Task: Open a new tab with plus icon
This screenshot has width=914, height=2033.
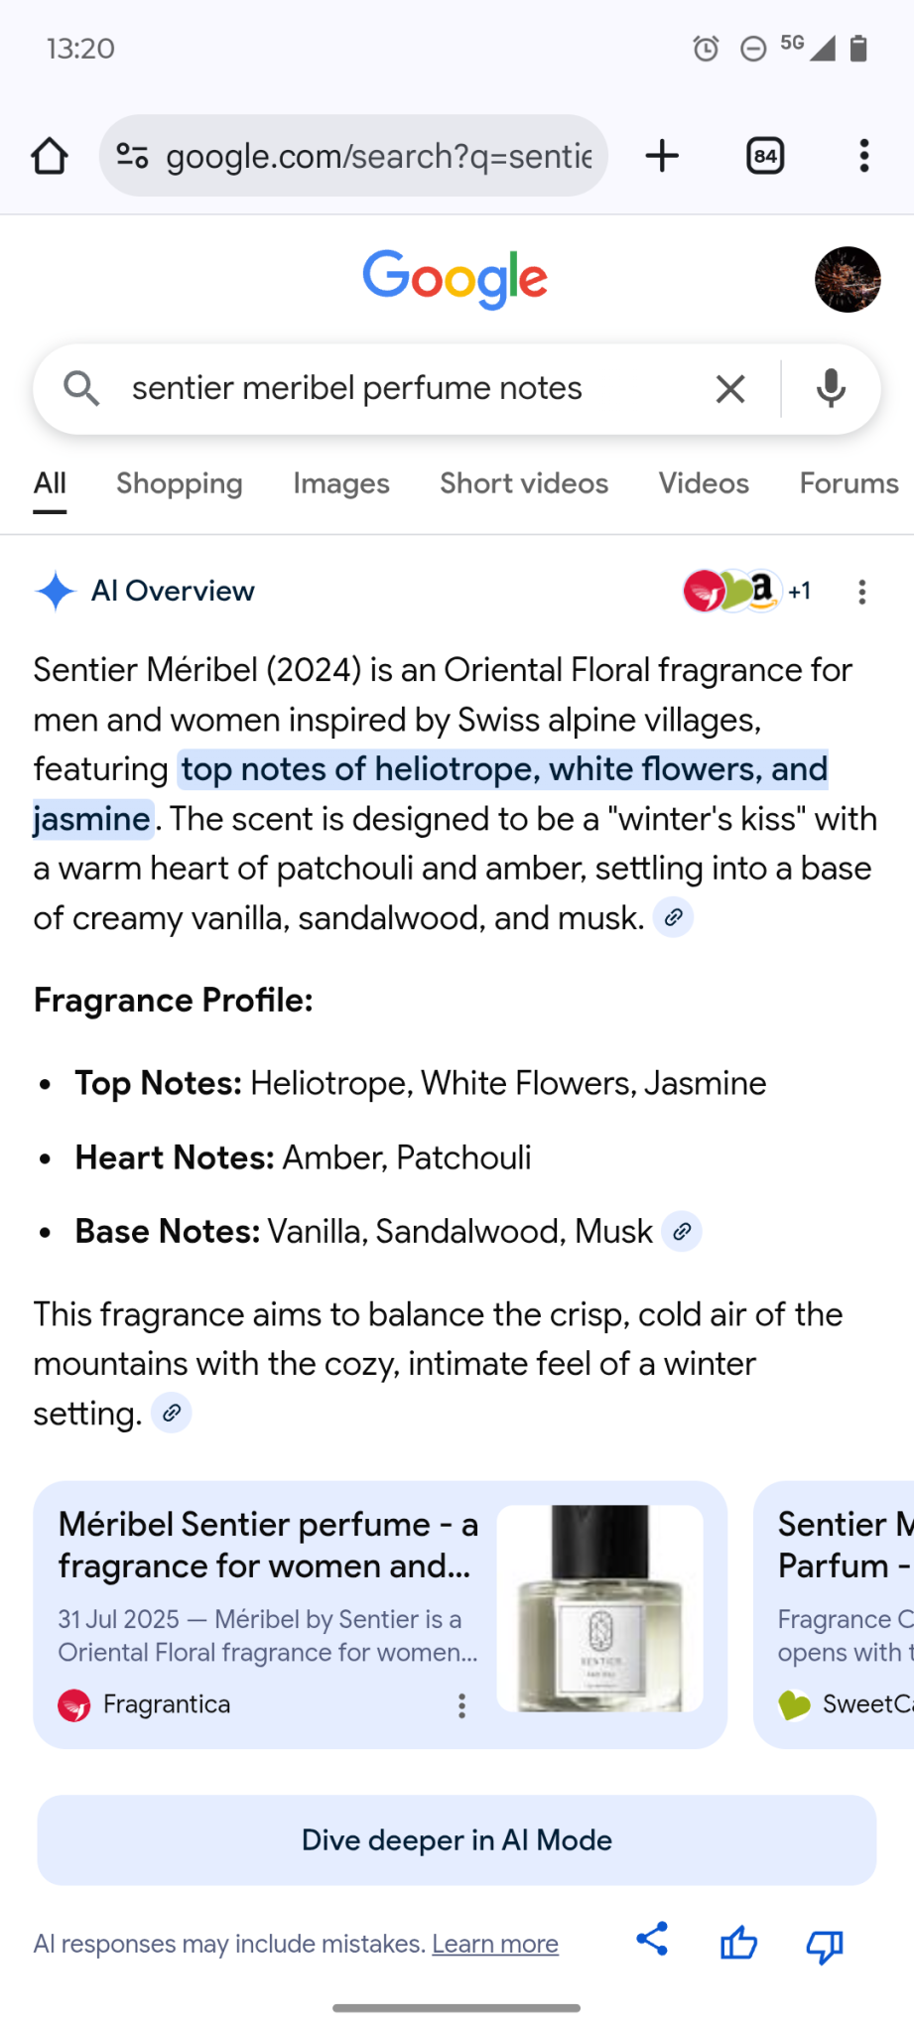Action: 662,156
